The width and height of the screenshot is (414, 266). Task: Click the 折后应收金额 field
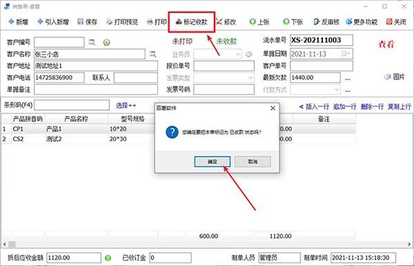coord(74,258)
